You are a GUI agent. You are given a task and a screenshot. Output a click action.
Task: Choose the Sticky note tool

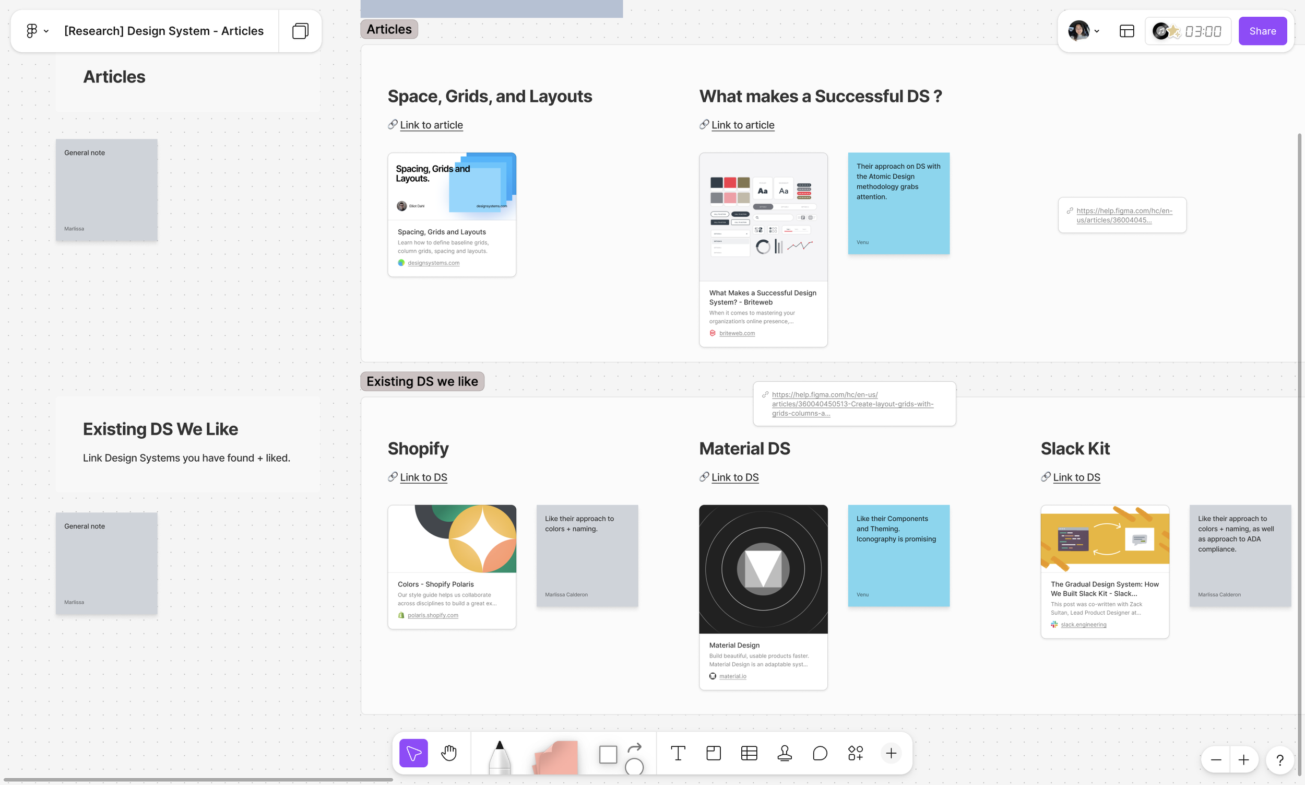click(555, 756)
